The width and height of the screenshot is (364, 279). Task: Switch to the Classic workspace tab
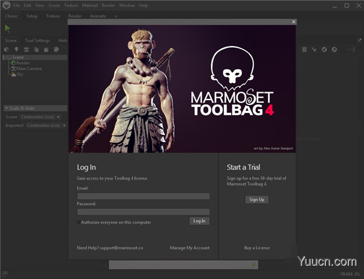[x=12, y=16]
